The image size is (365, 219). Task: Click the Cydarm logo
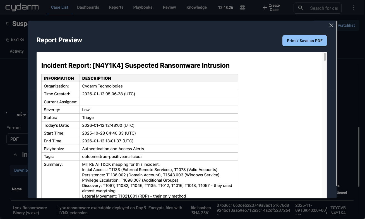tap(22, 7)
